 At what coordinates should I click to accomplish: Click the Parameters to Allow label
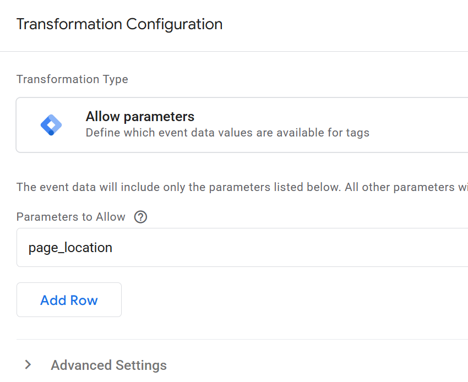click(71, 217)
